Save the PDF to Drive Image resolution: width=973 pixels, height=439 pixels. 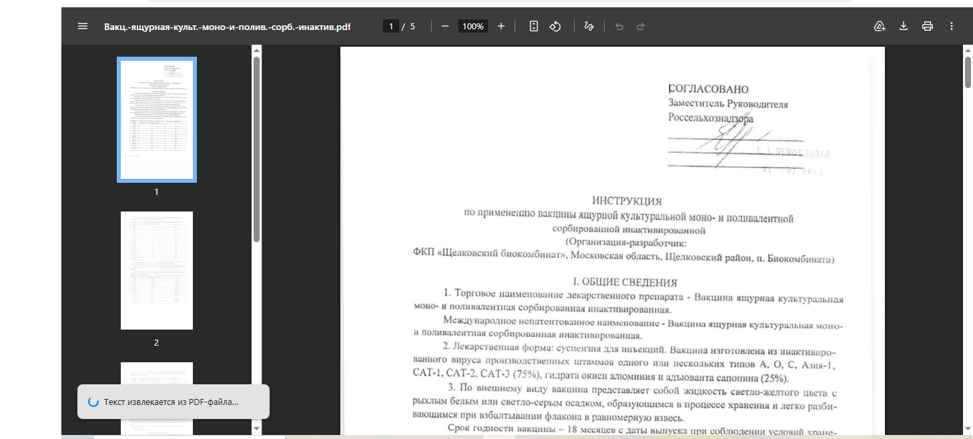[x=880, y=27]
